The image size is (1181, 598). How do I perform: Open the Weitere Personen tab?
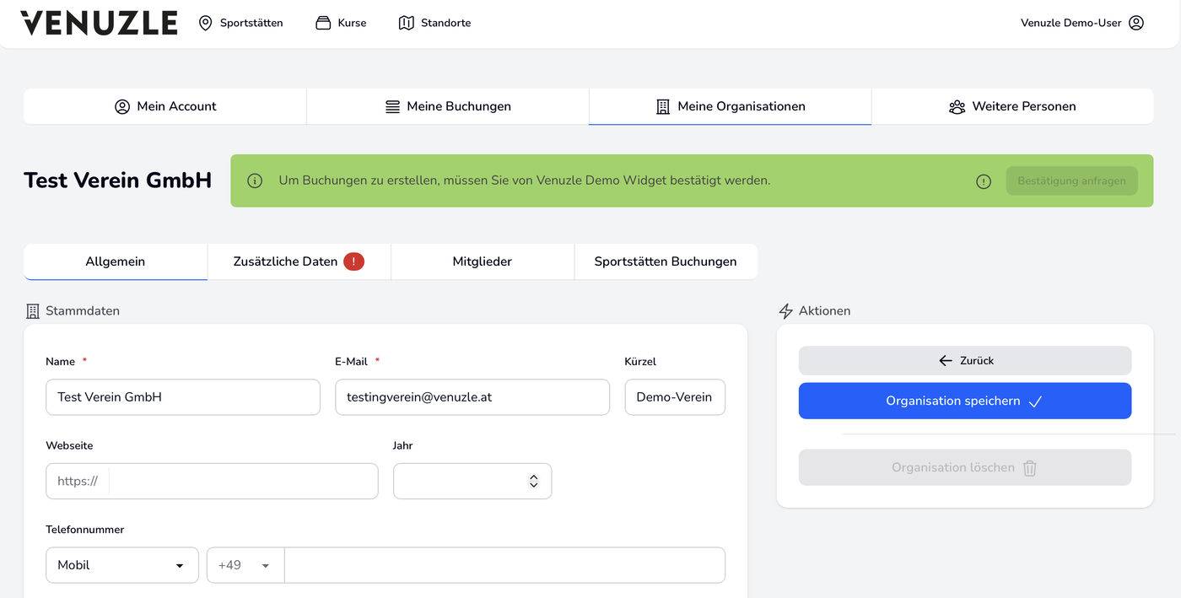point(1012,106)
